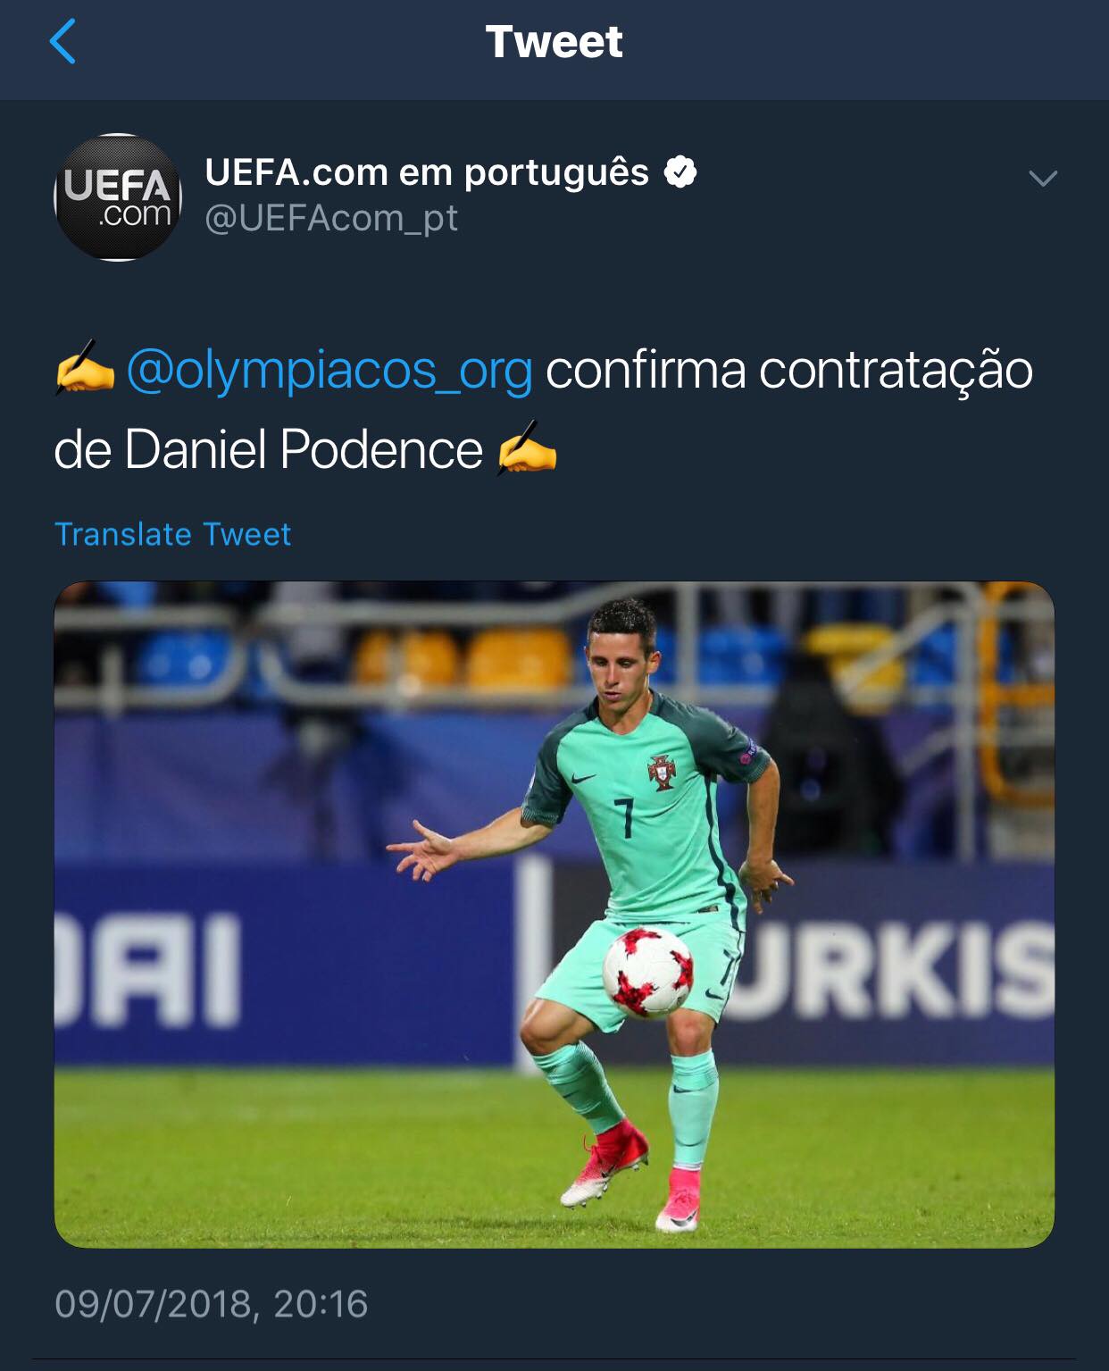The height and width of the screenshot is (1371, 1109).
Task: Open the @olympiacos_org mention
Action: coord(329,370)
